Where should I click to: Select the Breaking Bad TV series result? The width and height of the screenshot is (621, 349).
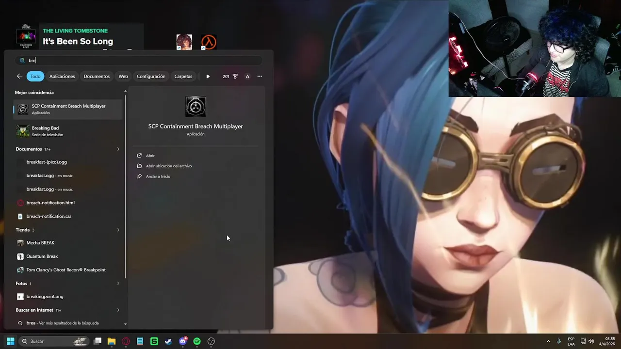pyautogui.click(x=68, y=131)
